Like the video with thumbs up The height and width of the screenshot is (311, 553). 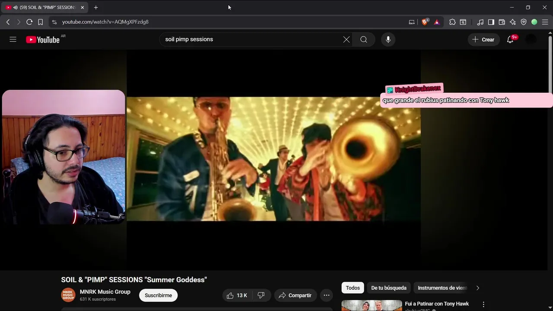coord(237,295)
